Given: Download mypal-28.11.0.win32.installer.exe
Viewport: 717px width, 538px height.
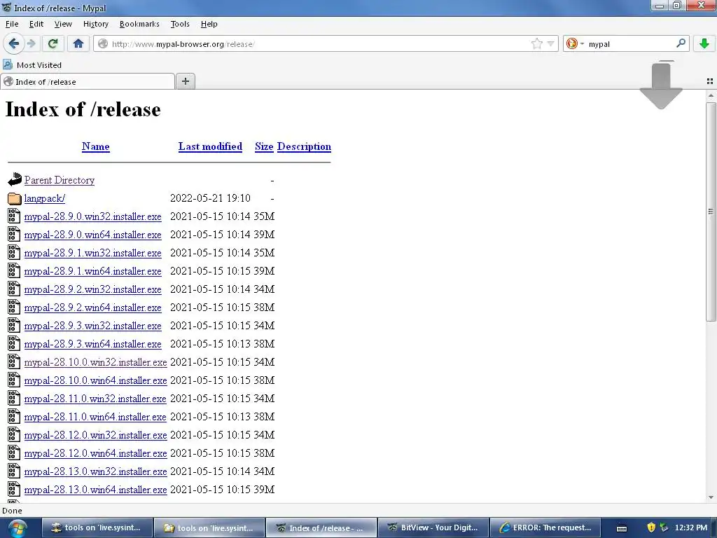Looking at the screenshot, I should click(95, 399).
